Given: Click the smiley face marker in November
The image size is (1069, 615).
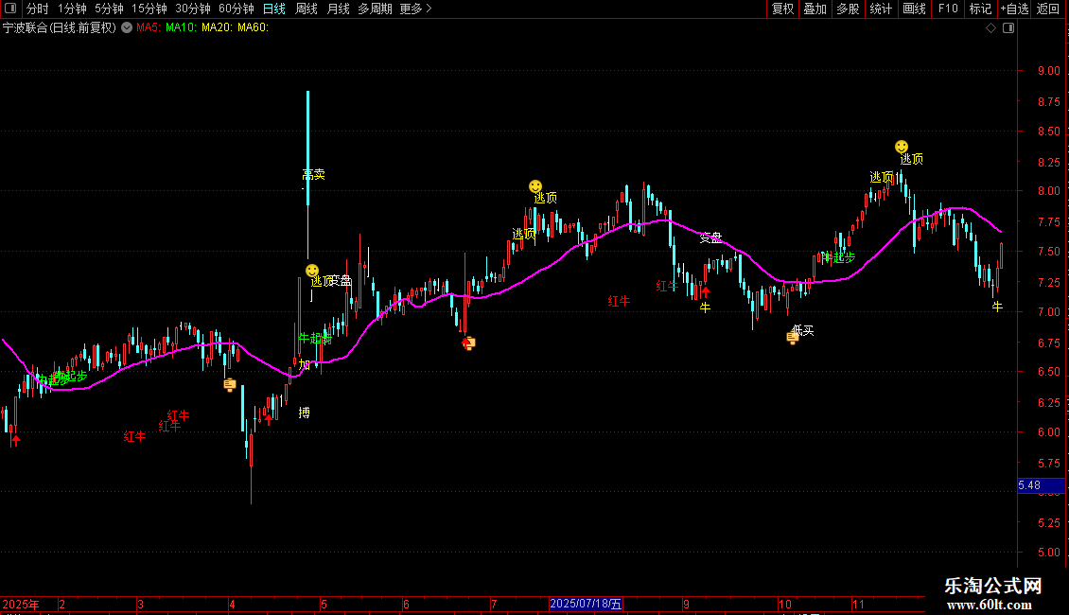Looking at the screenshot, I should click(902, 147).
